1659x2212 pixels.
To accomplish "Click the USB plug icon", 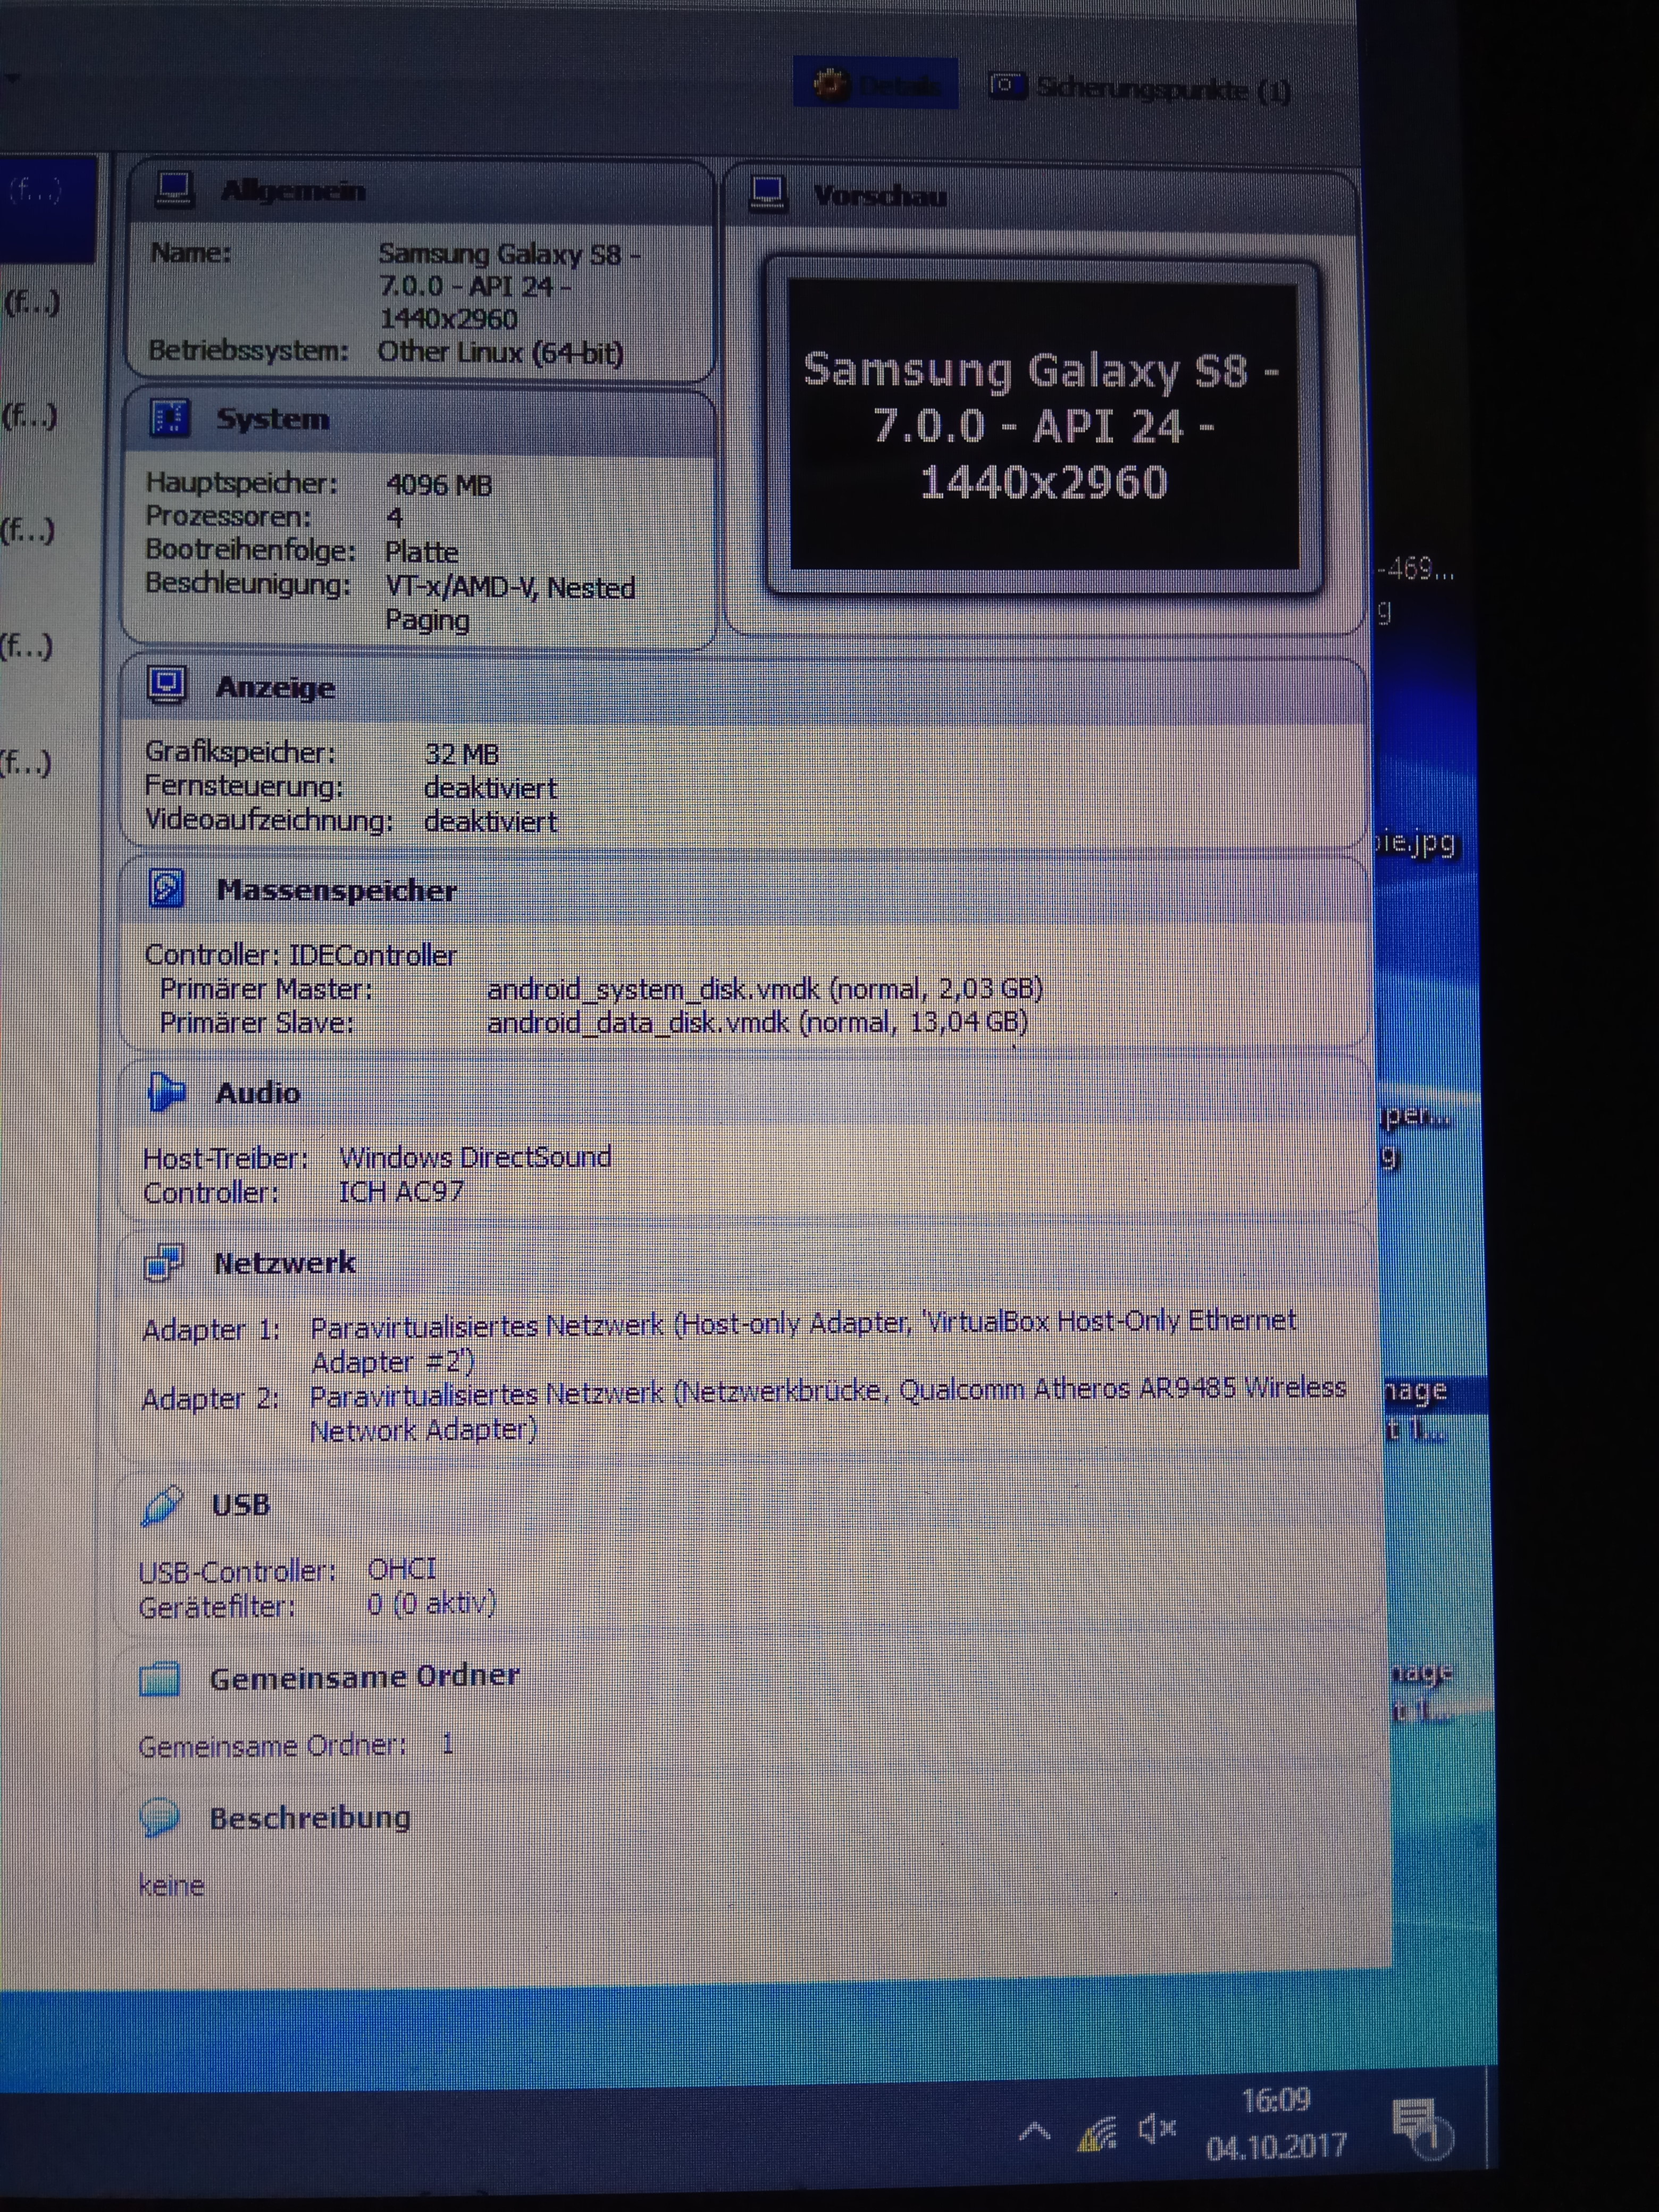I will [x=162, y=1505].
